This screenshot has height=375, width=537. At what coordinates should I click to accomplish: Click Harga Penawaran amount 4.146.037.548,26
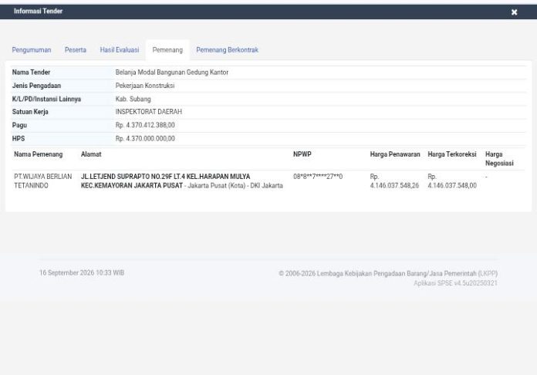[x=394, y=185]
